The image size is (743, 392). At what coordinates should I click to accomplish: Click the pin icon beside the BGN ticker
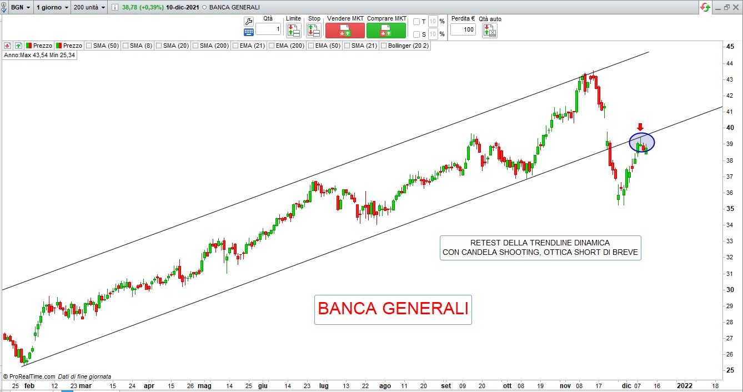pos(4,7)
